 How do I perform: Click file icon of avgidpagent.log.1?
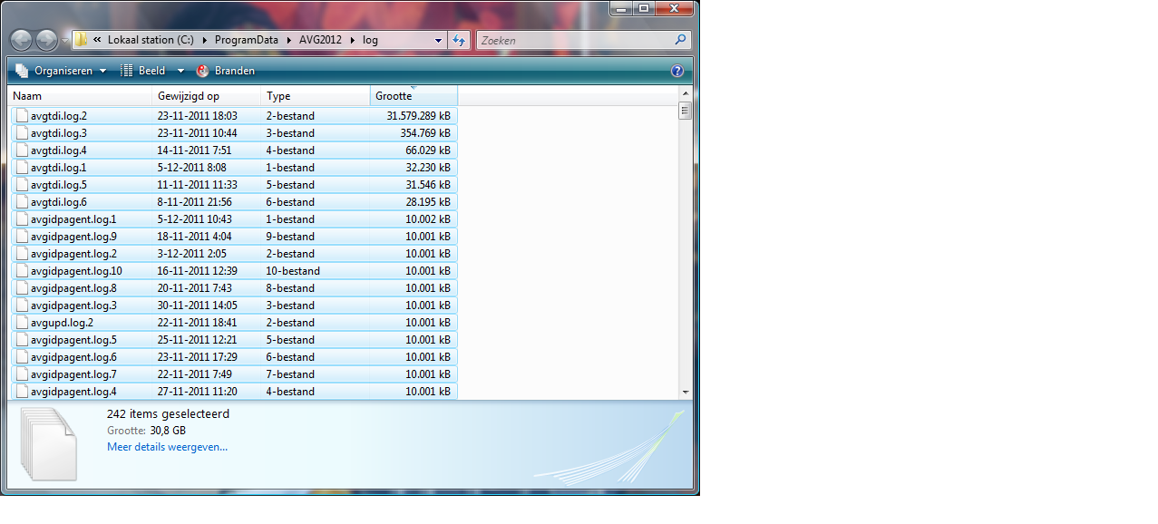coord(22,219)
